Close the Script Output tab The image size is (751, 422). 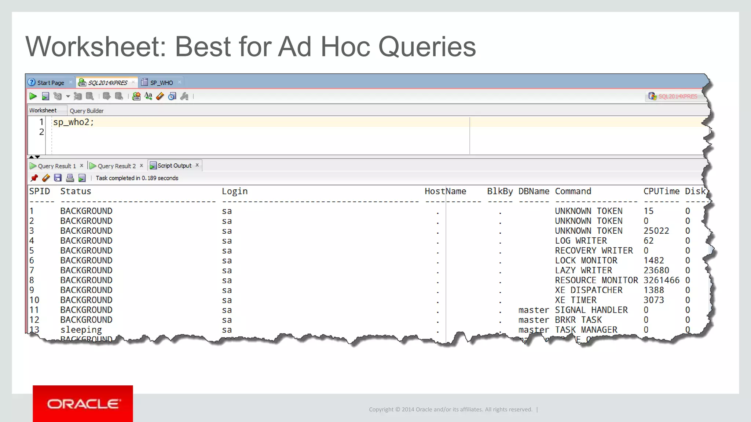[x=197, y=165]
